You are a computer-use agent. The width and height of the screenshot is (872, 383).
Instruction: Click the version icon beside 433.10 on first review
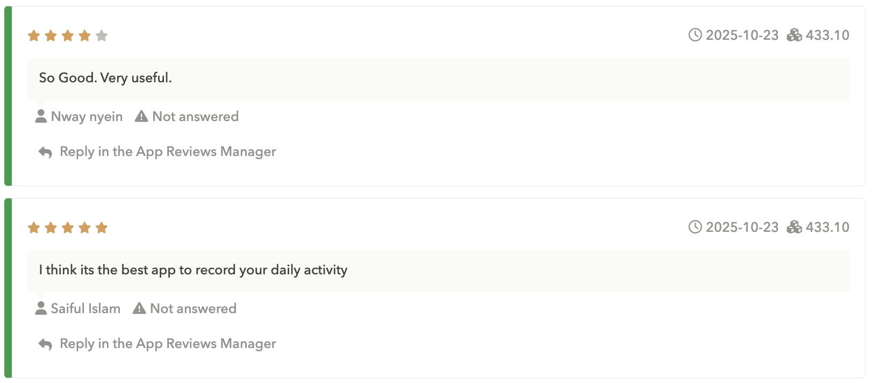click(795, 35)
